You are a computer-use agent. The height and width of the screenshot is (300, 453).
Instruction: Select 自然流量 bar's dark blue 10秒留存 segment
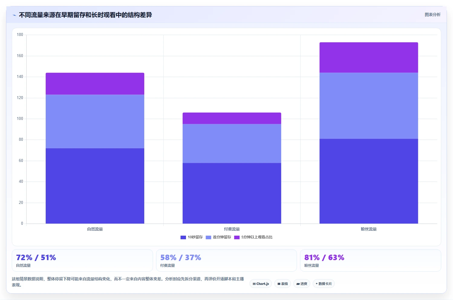(95, 186)
